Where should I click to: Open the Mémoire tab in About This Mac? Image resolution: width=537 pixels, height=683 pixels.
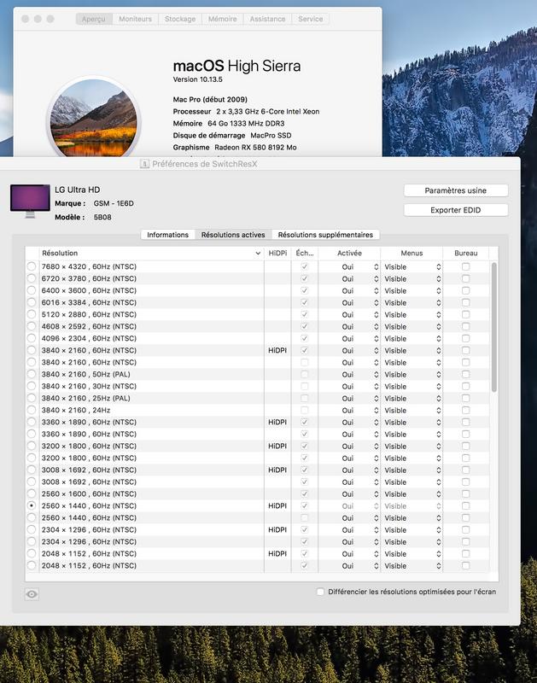[x=223, y=19]
